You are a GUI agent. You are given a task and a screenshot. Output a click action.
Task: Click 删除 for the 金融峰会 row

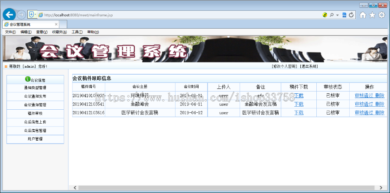pos(380,104)
